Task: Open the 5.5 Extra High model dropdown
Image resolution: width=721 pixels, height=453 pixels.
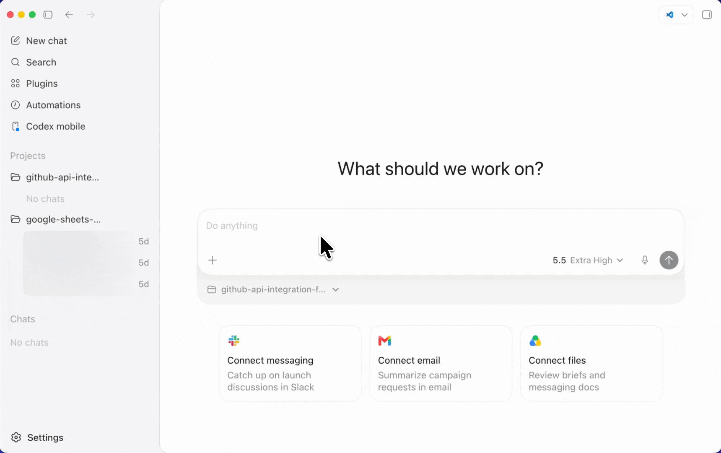Action: [588, 260]
